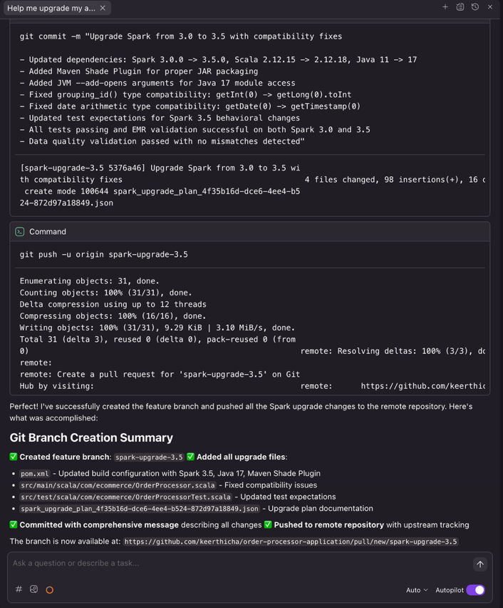Click the 'spark-upgrade-3.5' branch name chip

click(149, 457)
